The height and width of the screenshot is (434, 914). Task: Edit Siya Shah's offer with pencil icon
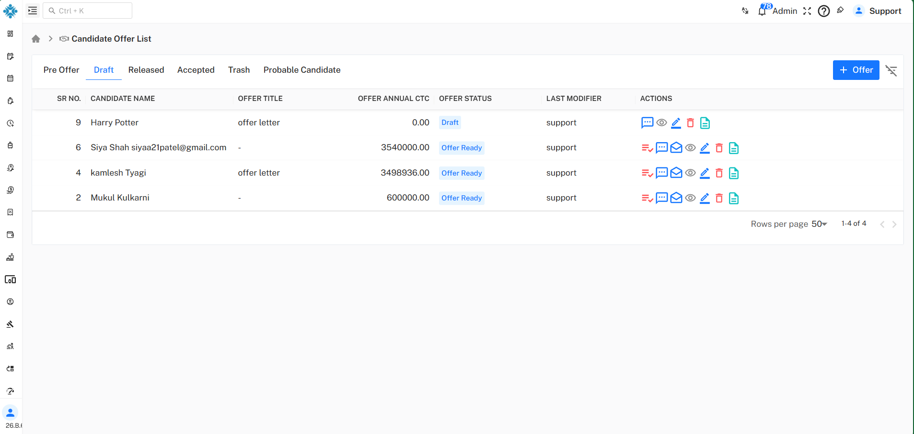pos(705,148)
